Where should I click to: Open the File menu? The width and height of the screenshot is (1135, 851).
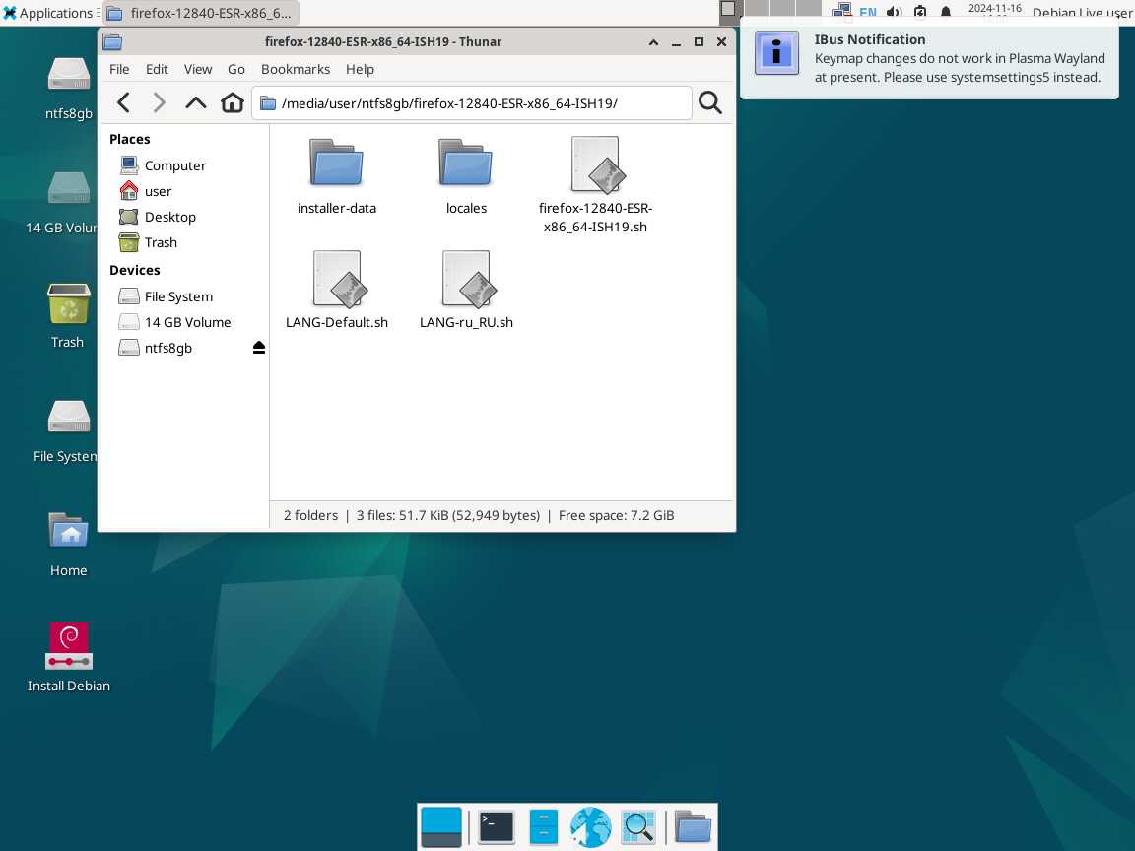click(119, 70)
